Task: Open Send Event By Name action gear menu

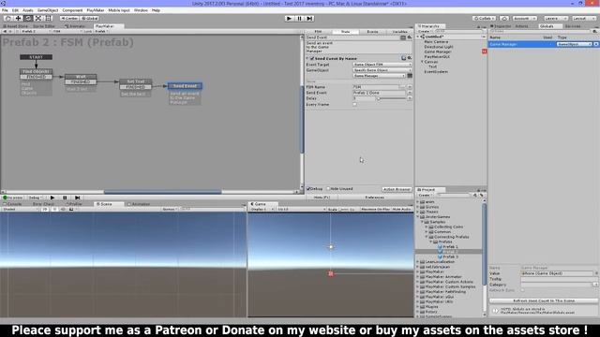Action: 409,58
